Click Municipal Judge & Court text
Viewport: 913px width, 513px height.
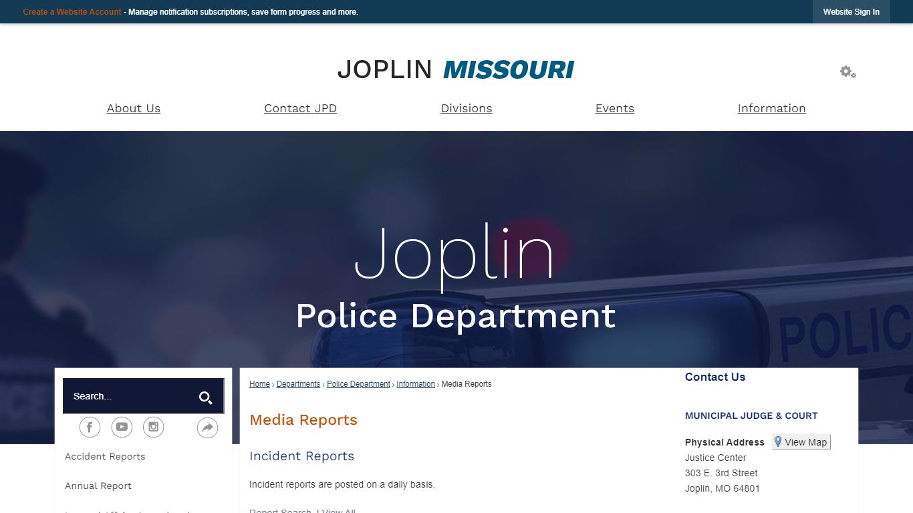(x=751, y=415)
